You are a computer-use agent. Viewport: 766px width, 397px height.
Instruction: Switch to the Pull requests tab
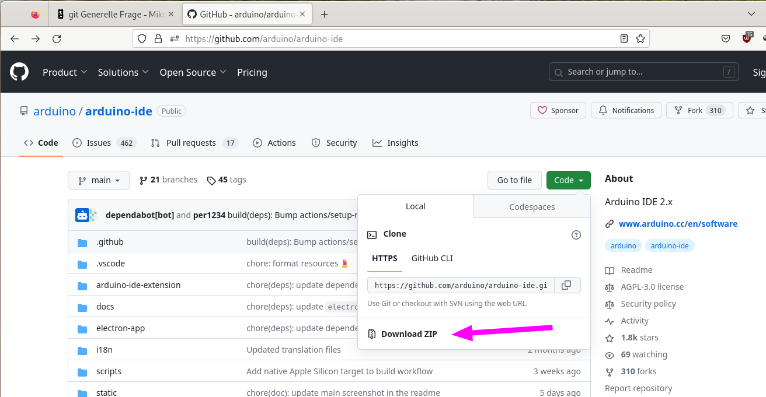tap(194, 143)
